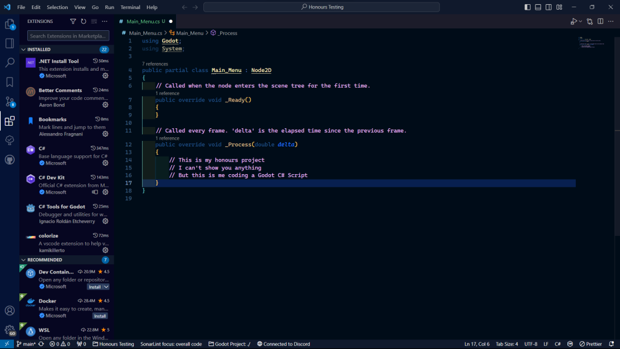Screen dimensions: 620x349
Task: Collapse the INSTALLED extensions section
Action: pyautogui.click(x=24, y=49)
